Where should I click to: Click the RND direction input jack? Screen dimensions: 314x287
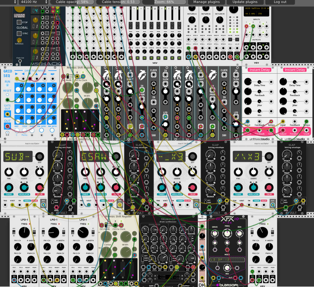pos(45,79)
